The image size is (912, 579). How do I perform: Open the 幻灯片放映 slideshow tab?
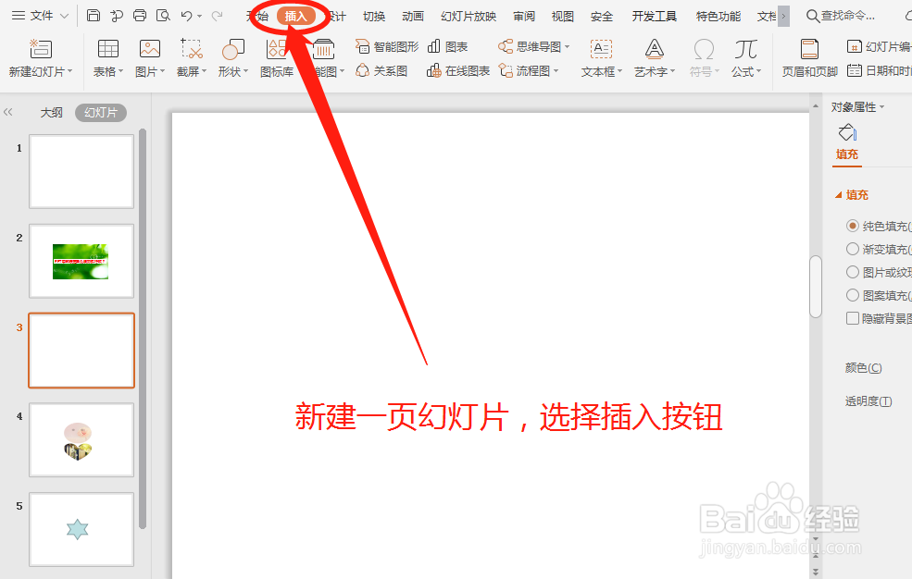click(468, 17)
